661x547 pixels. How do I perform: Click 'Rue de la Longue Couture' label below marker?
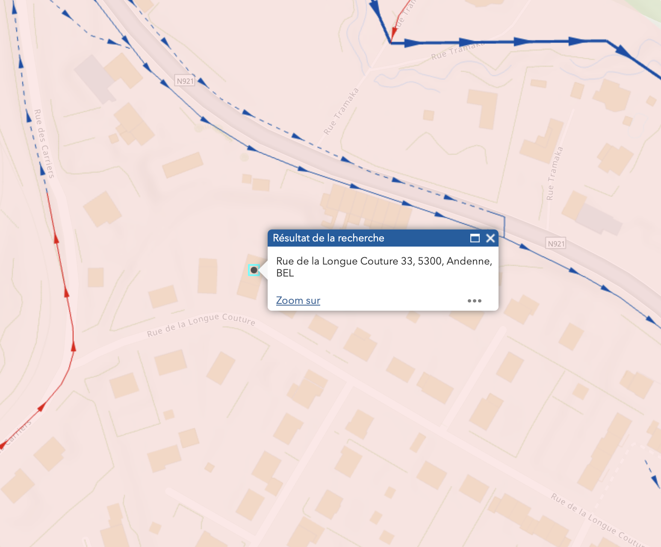201,324
